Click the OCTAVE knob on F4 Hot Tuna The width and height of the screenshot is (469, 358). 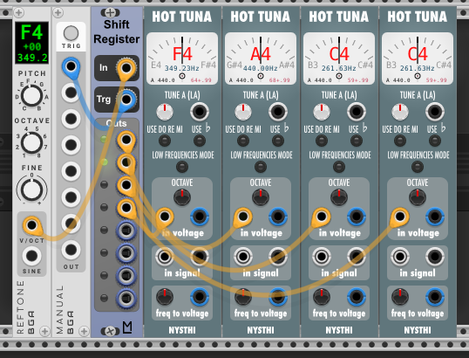pyautogui.click(x=182, y=197)
